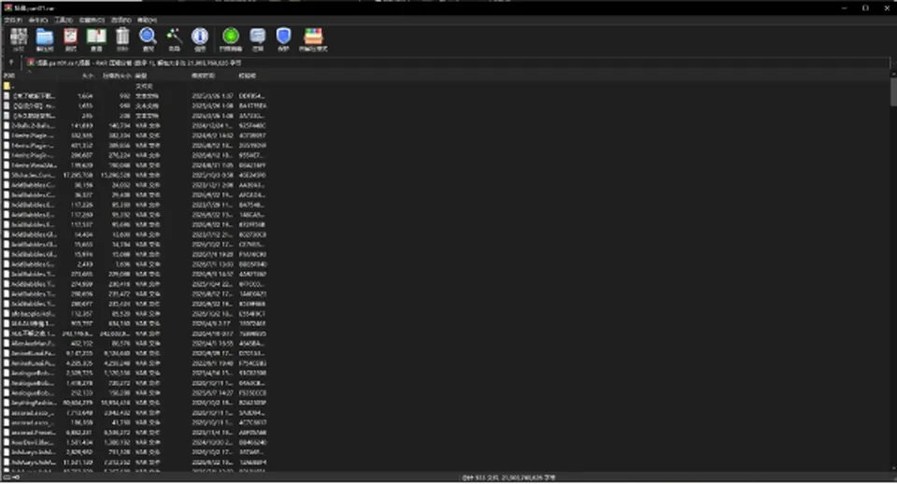
Task: Sort by the Size column header
Action: tap(77, 76)
